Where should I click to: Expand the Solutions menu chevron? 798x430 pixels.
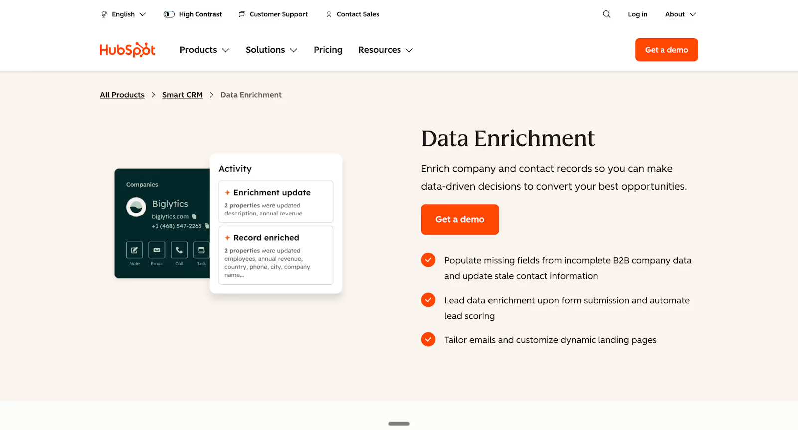(293, 50)
